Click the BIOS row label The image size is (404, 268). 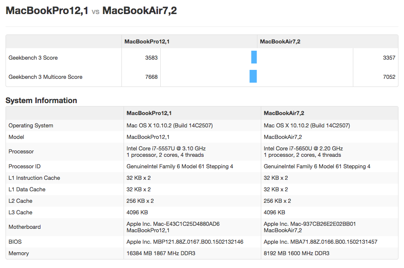coord(15,242)
